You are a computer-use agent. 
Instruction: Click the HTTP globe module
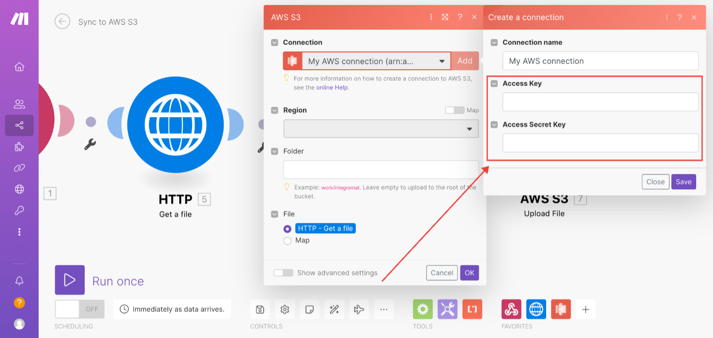176,125
